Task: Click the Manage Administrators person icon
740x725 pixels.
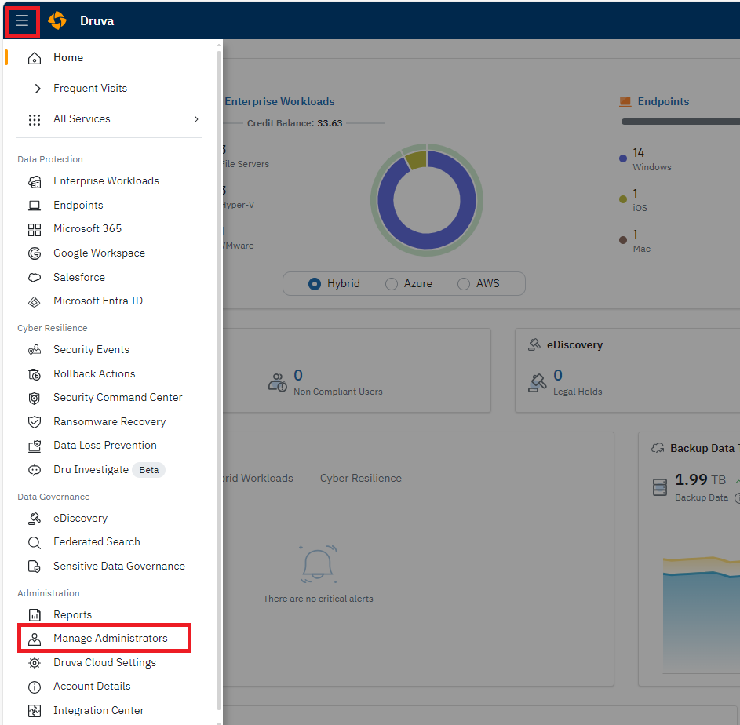Action: [35, 639]
